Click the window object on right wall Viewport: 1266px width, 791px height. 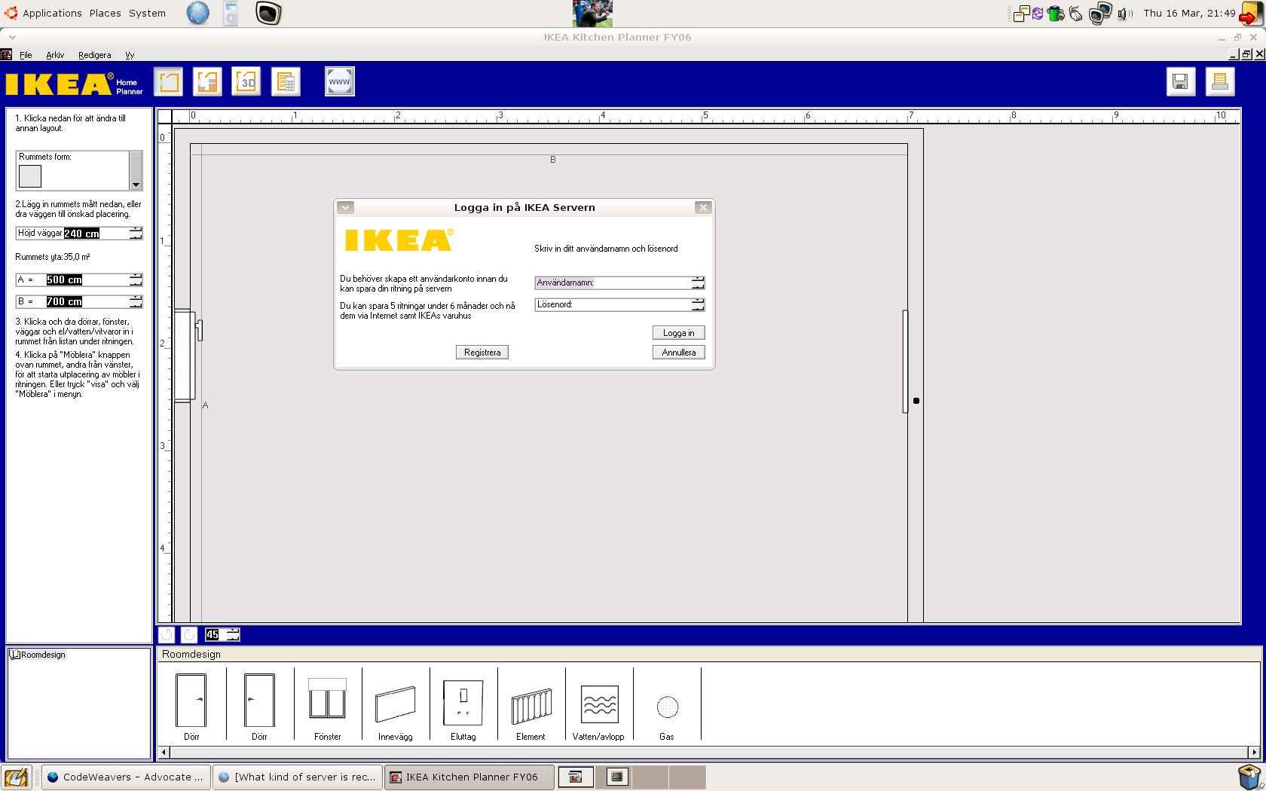click(x=905, y=362)
